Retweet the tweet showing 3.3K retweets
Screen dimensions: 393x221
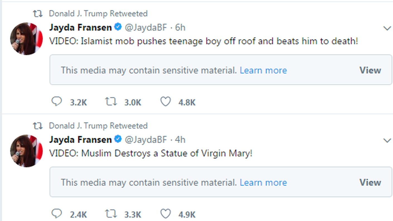pyautogui.click(x=111, y=214)
